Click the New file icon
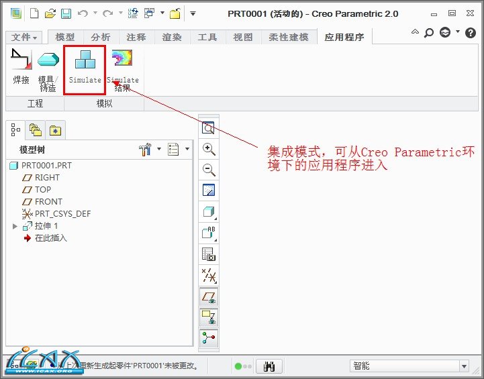The width and height of the screenshot is (484, 379). [34, 13]
